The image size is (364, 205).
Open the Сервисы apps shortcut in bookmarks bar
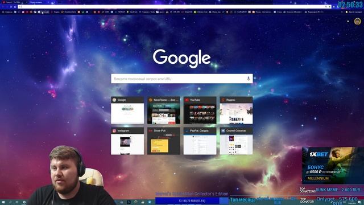click(x=7, y=12)
